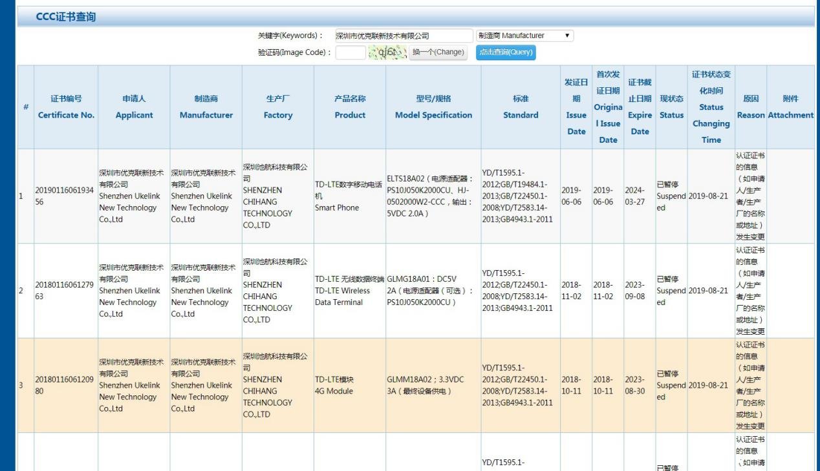The image size is (820, 471).
Task: Click the Keywords input field
Action: tap(404, 36)
